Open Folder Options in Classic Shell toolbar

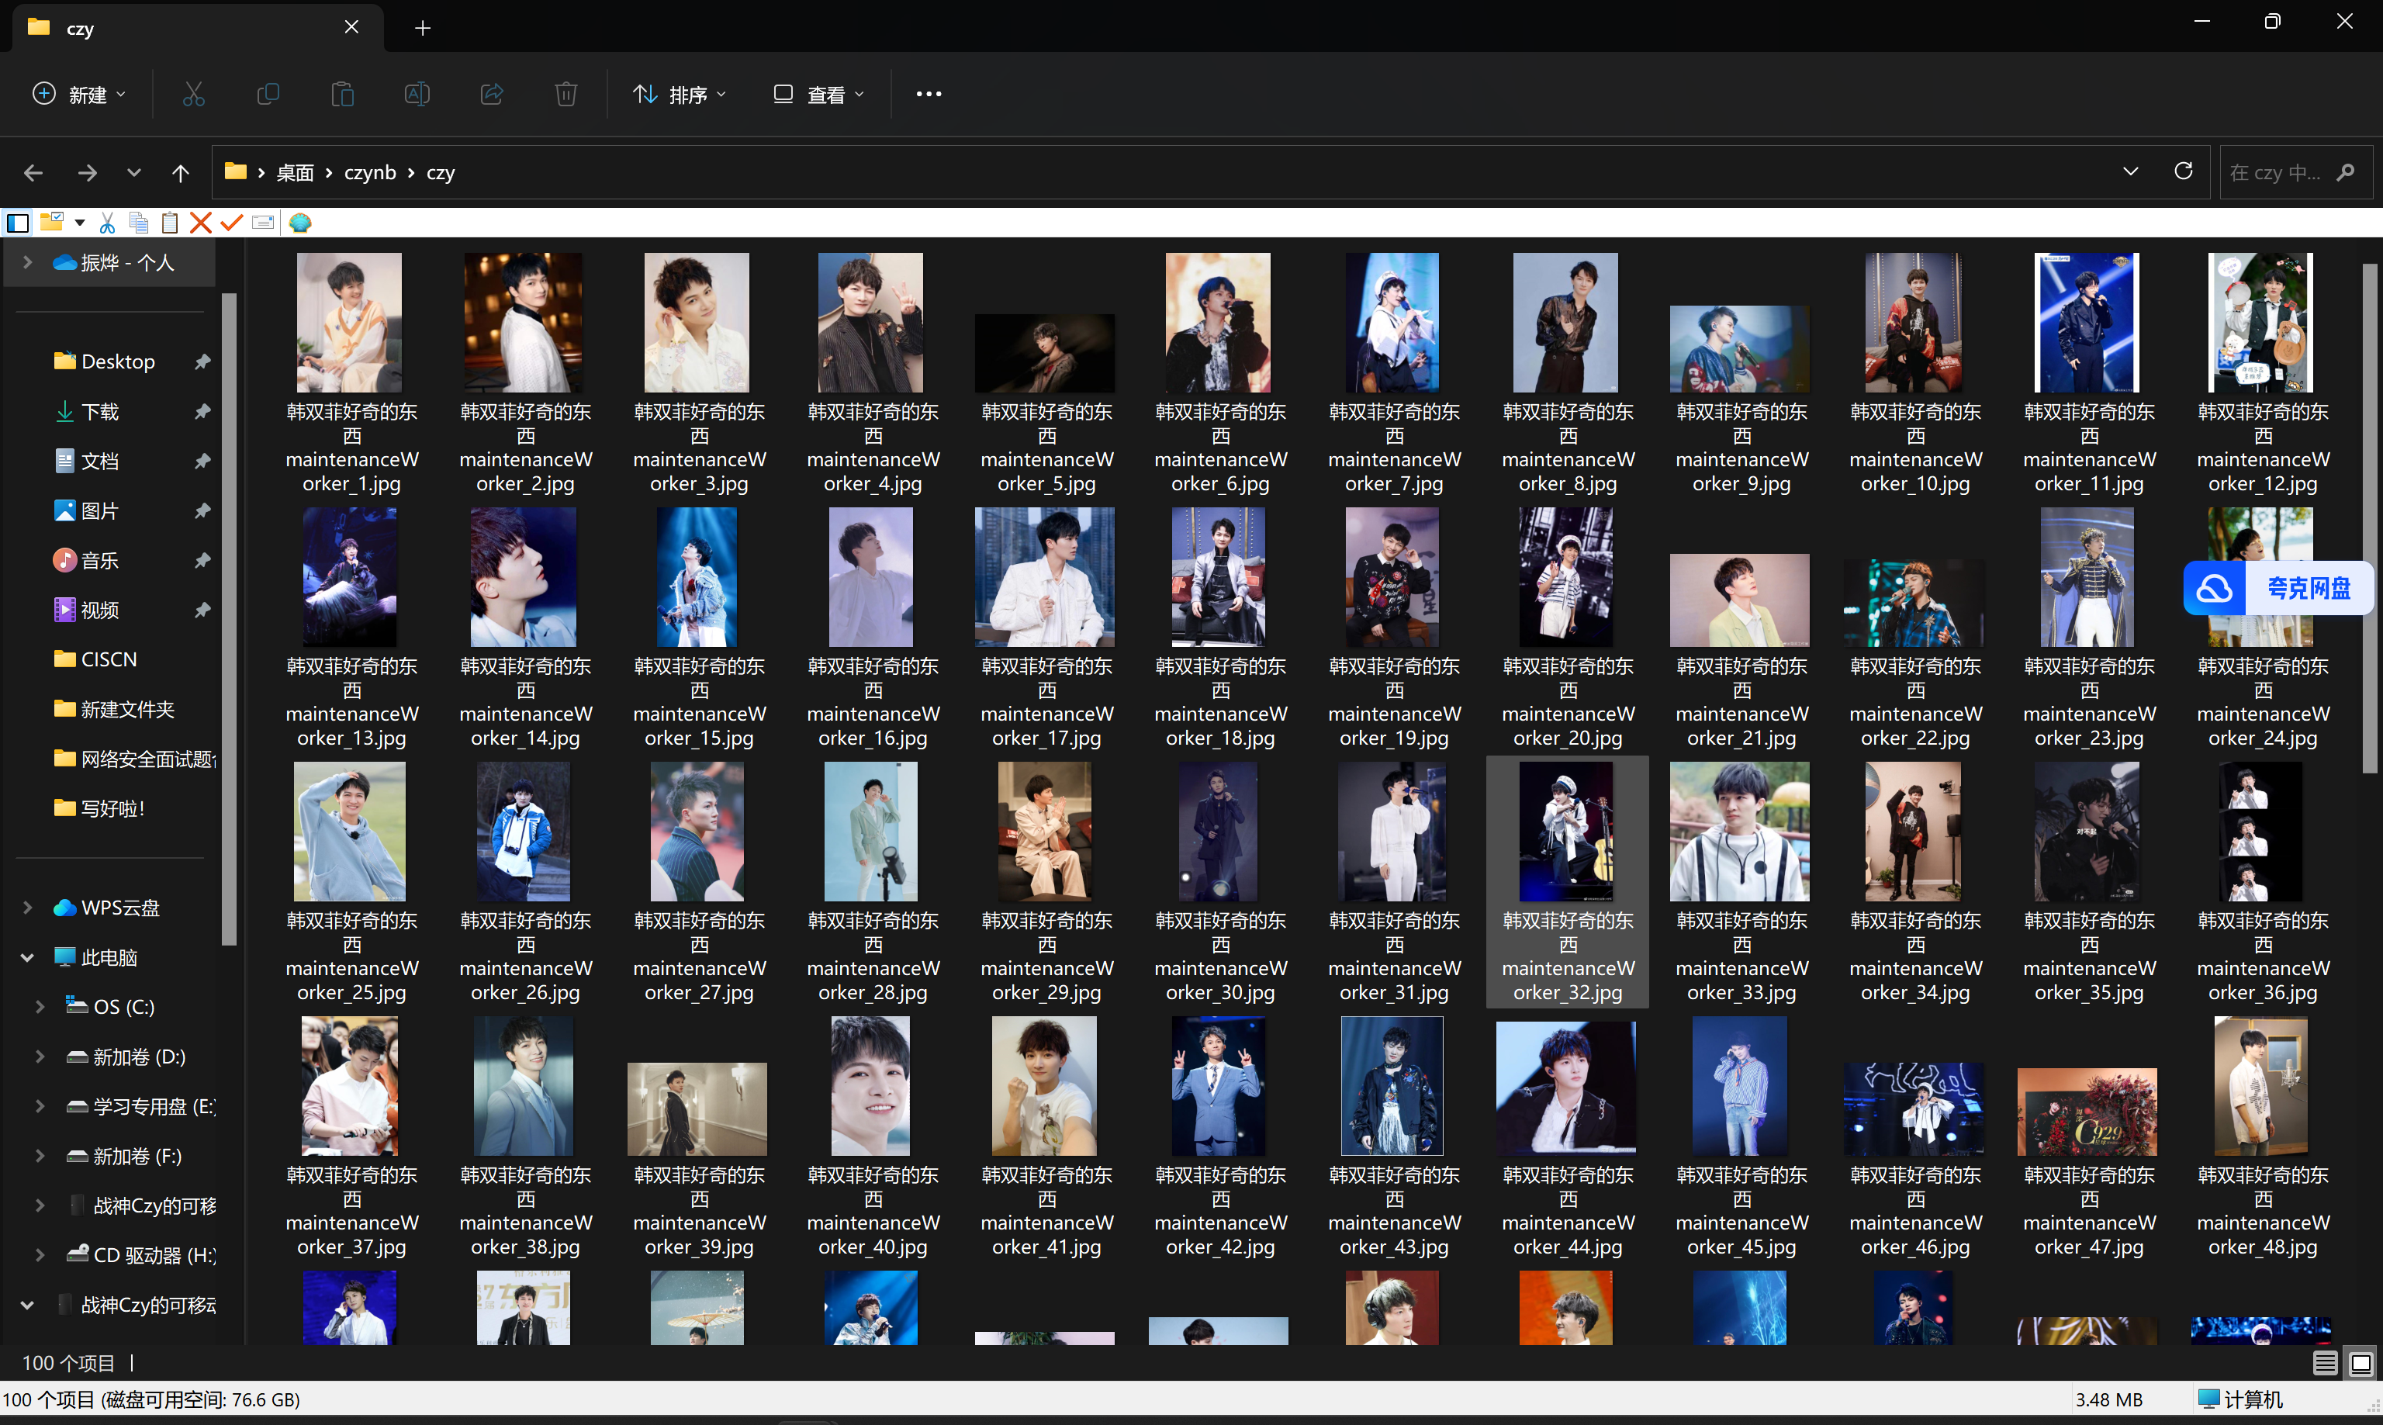click(52, 223)
